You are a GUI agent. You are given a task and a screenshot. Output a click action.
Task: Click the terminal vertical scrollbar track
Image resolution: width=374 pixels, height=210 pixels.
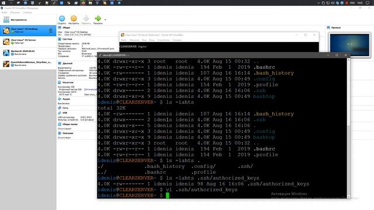pyautogui.click(x=348, y=128)
